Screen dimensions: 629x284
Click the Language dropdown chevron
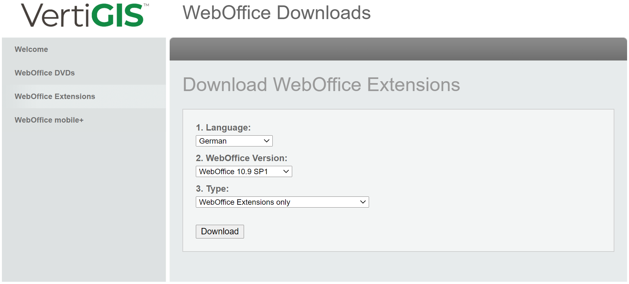266,141
